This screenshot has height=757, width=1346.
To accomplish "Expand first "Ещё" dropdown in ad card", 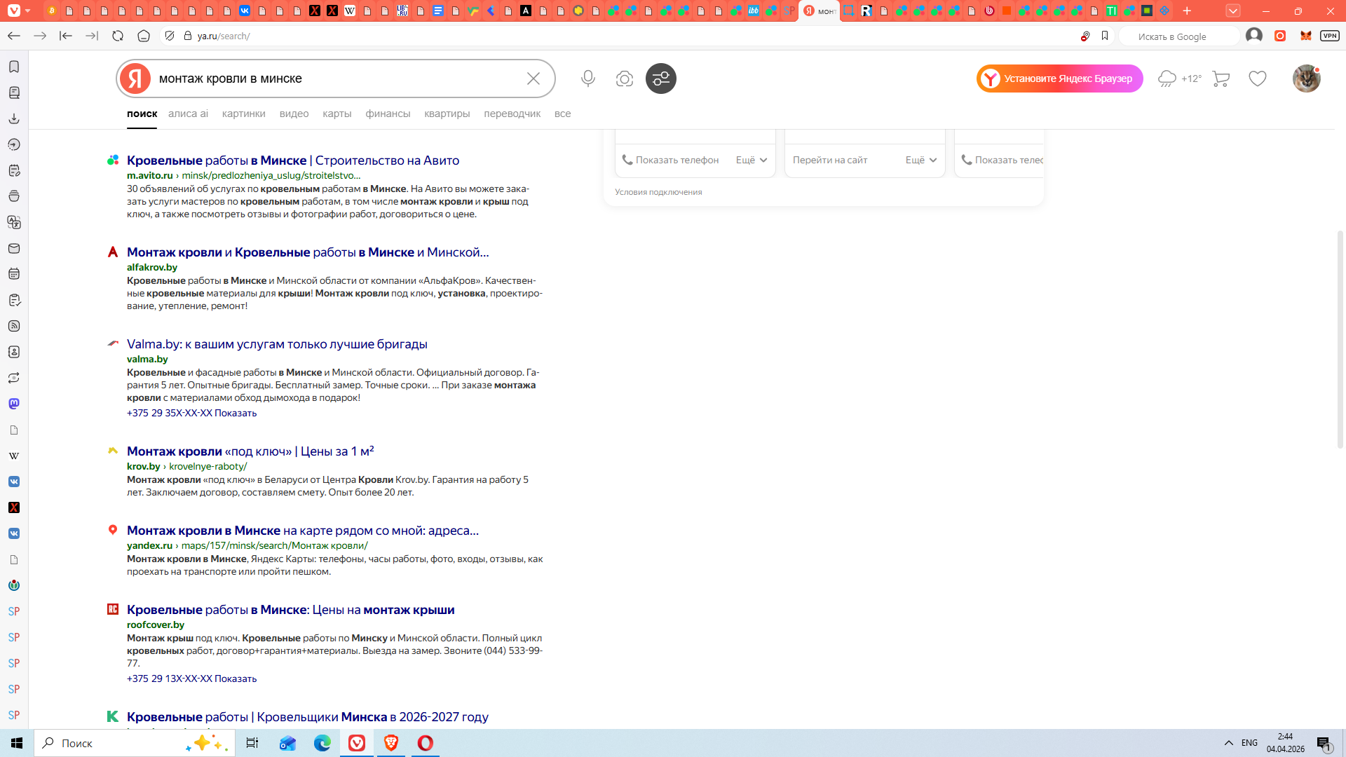I will 751,160.
